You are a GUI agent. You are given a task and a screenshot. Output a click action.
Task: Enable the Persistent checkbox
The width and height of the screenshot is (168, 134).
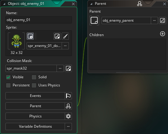(8, 86)
